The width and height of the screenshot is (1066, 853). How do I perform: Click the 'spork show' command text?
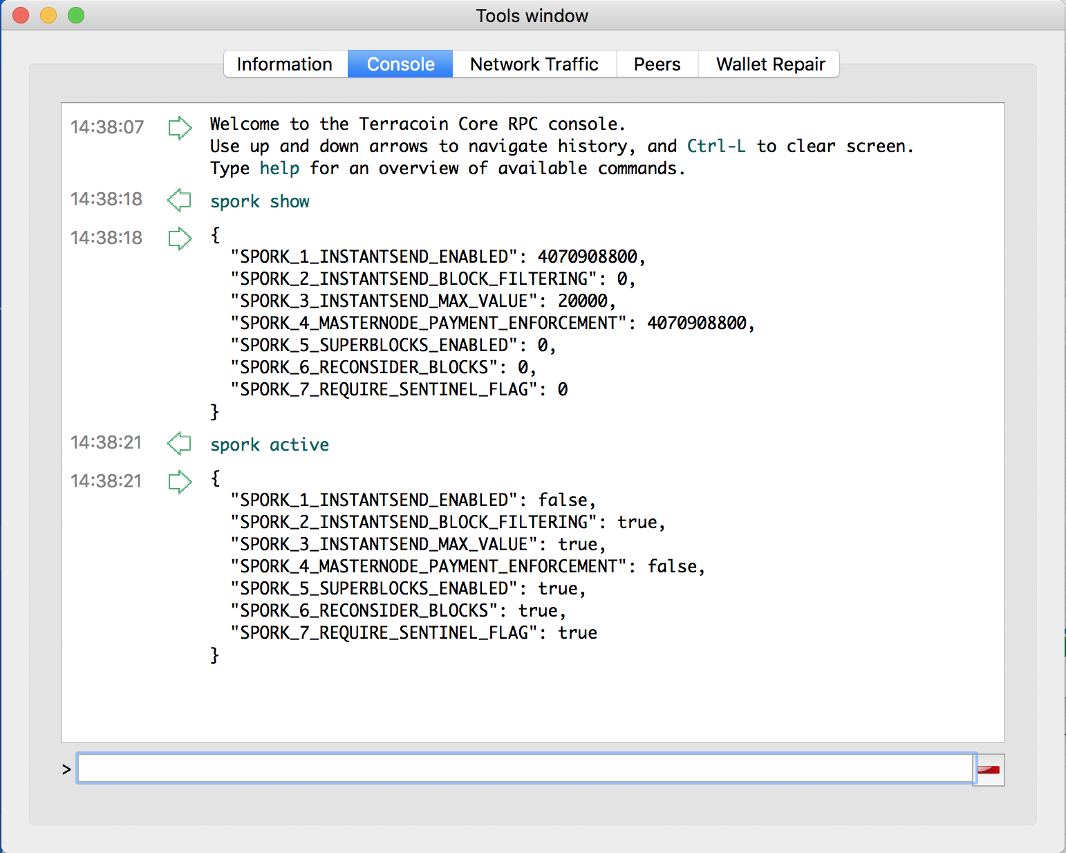pyautogui.click(x=260, y=202)
